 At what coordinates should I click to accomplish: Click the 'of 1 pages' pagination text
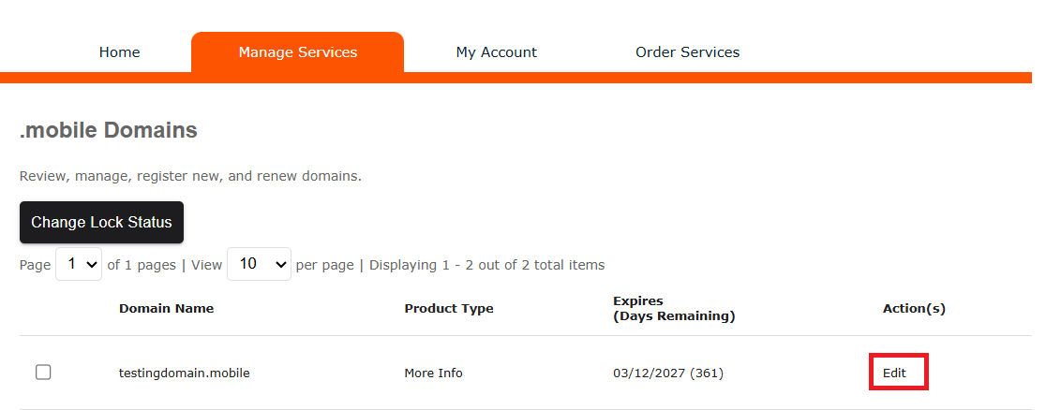pos(142,265)
